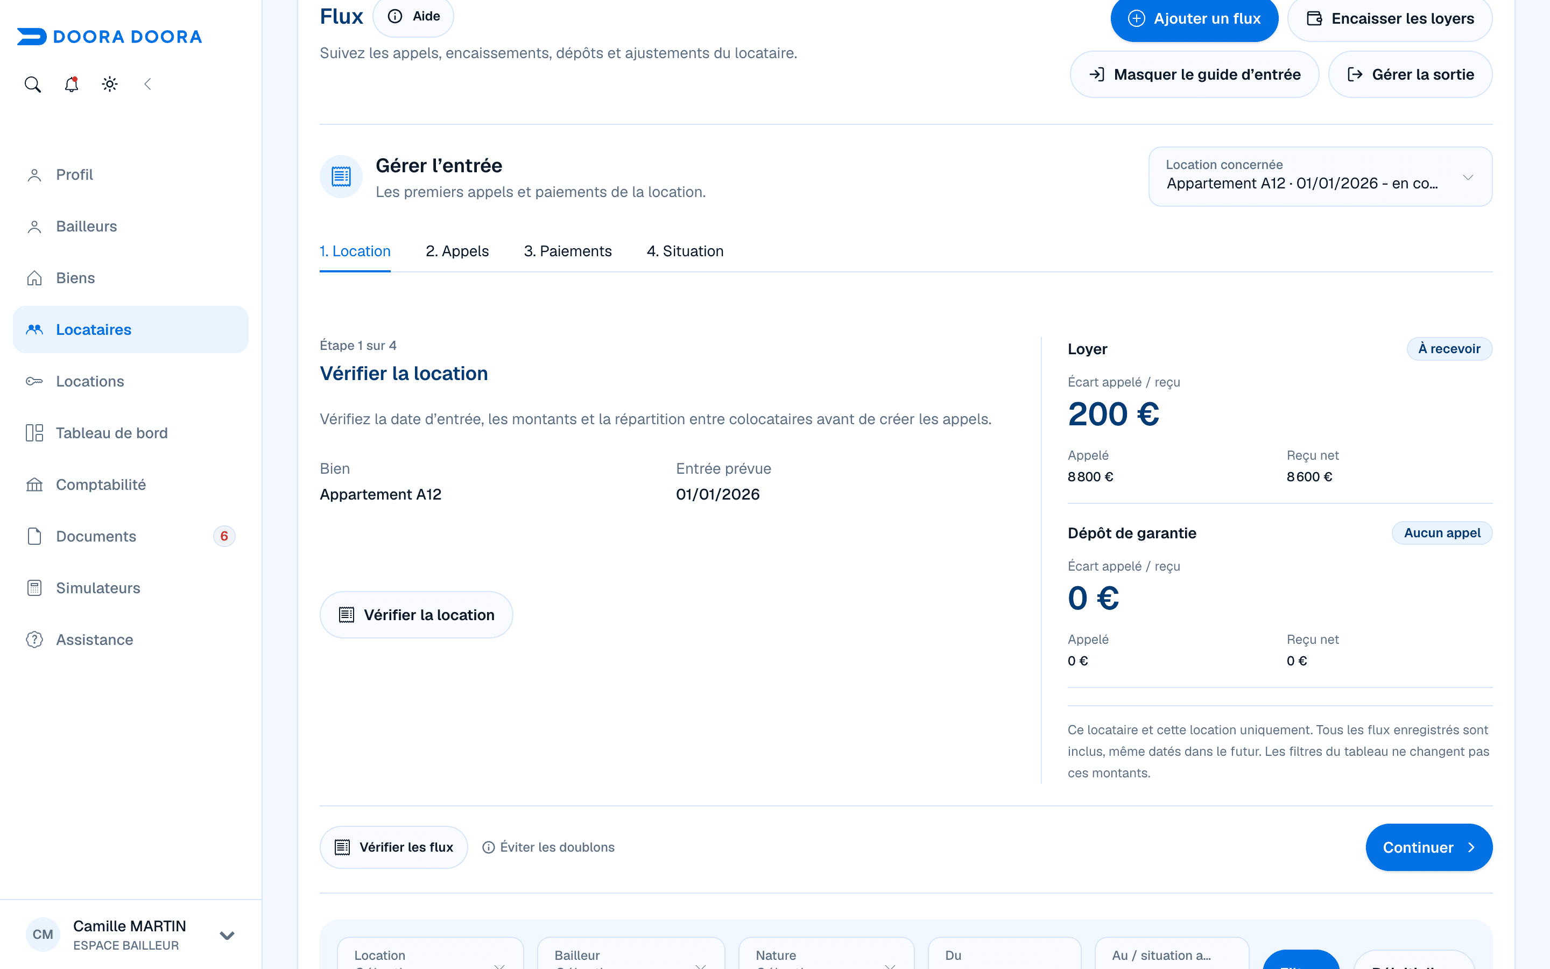Viewport: 1550px width, 969px height.
Task: Open notifications bell icon
Action: tap(71, 84)
